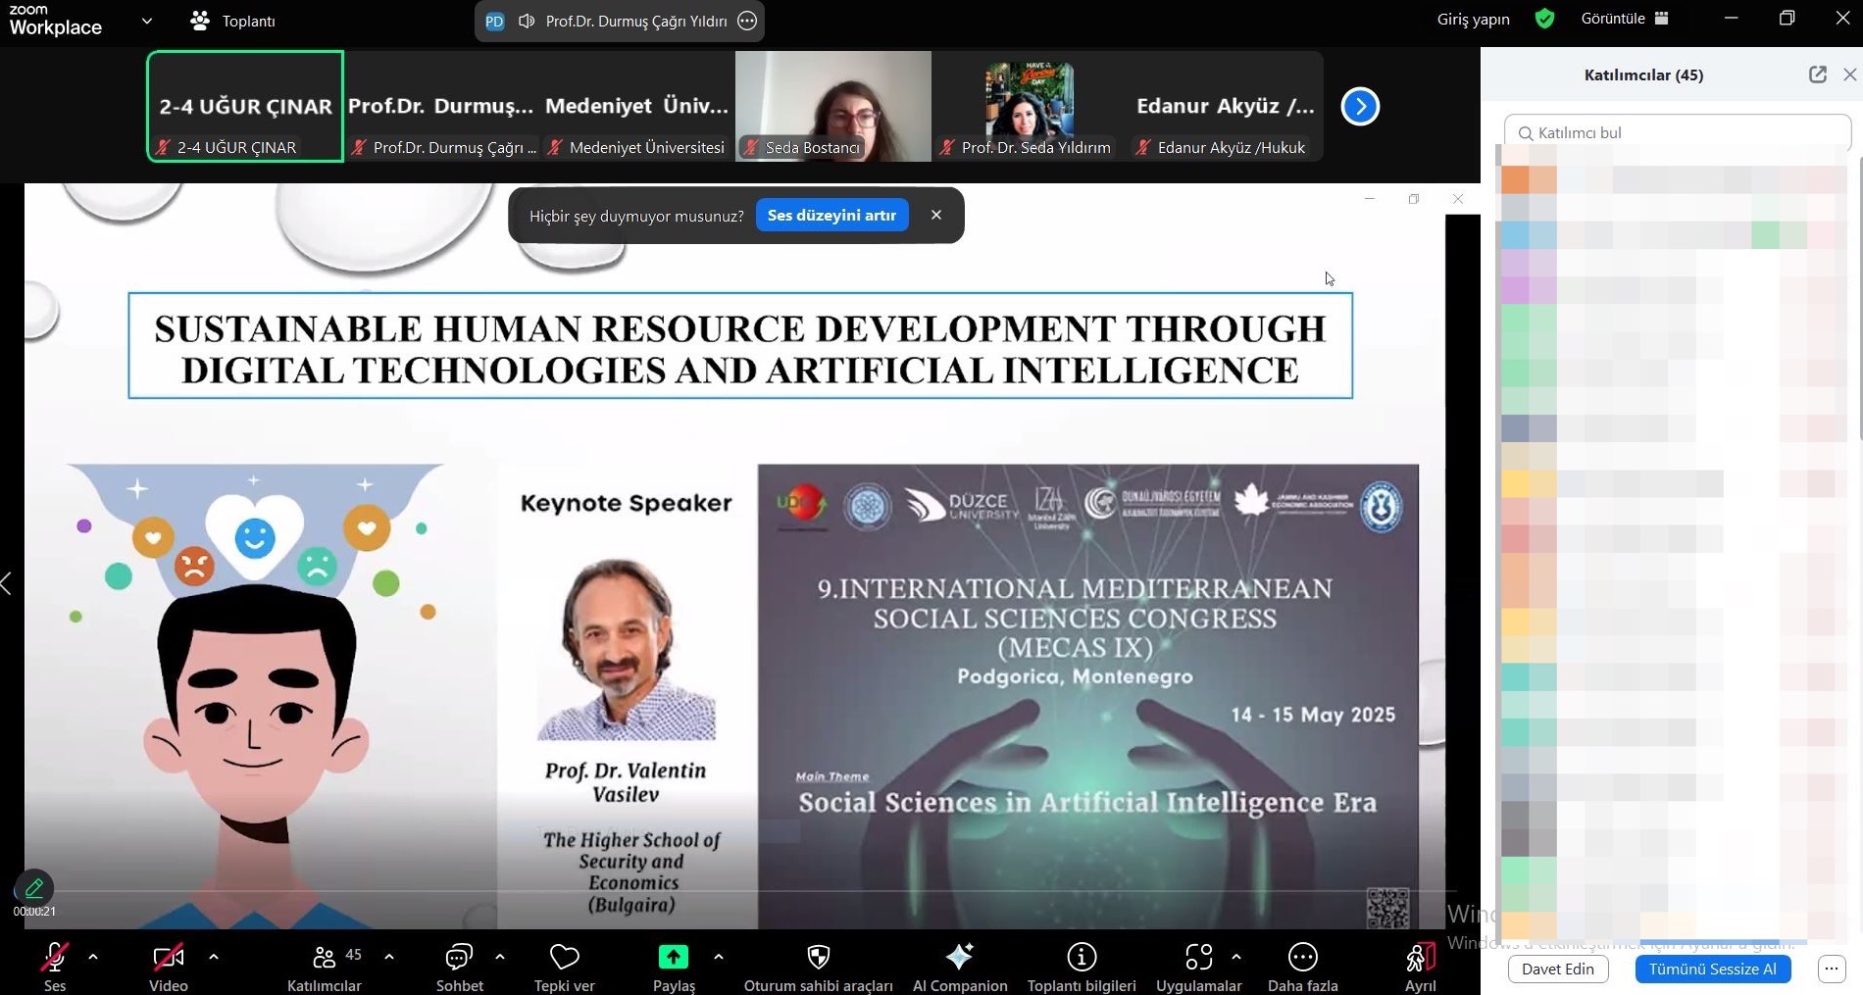1863x995 pixels.
Task: Select Seda Bostancı video thumbnail
Action: (x=833, y=106)
